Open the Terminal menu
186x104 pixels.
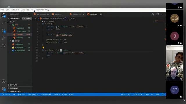click(x=40, y=10)
